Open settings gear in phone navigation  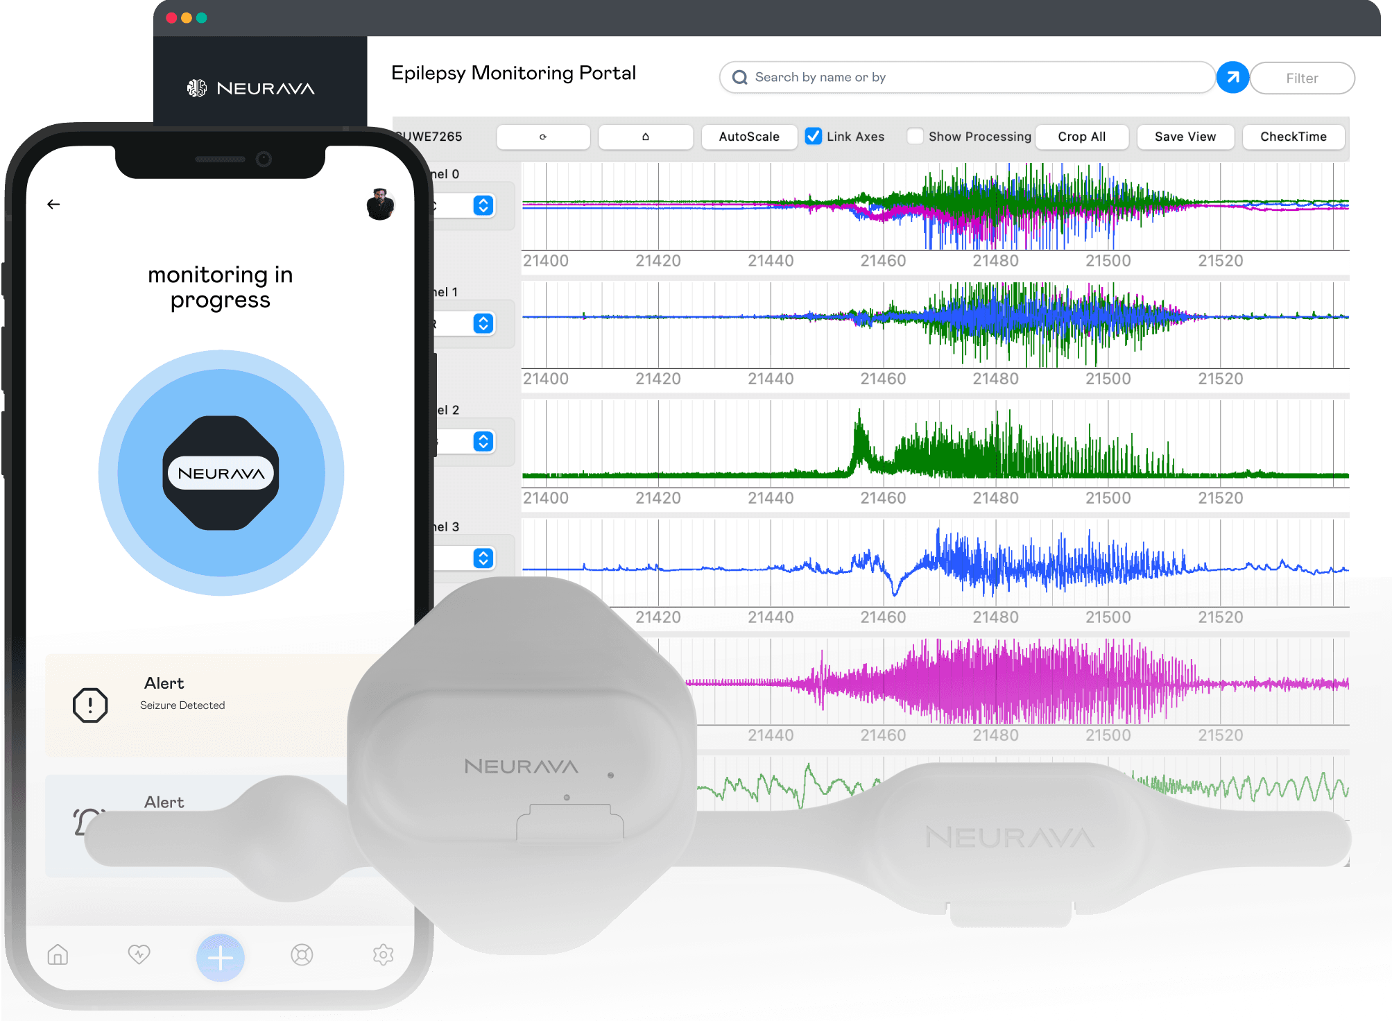[x=383, y=955]
